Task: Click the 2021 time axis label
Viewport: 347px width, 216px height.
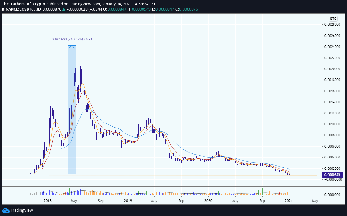Action: (x=289, y=201)
